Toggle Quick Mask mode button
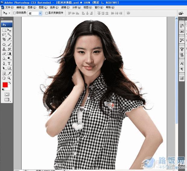Screen dimensions: 187x171 (7, 94)
